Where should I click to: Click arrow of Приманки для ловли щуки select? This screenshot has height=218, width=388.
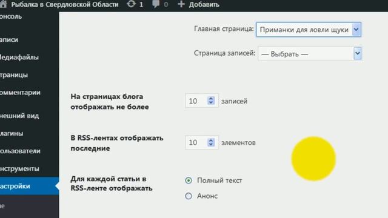coord(356,30)
